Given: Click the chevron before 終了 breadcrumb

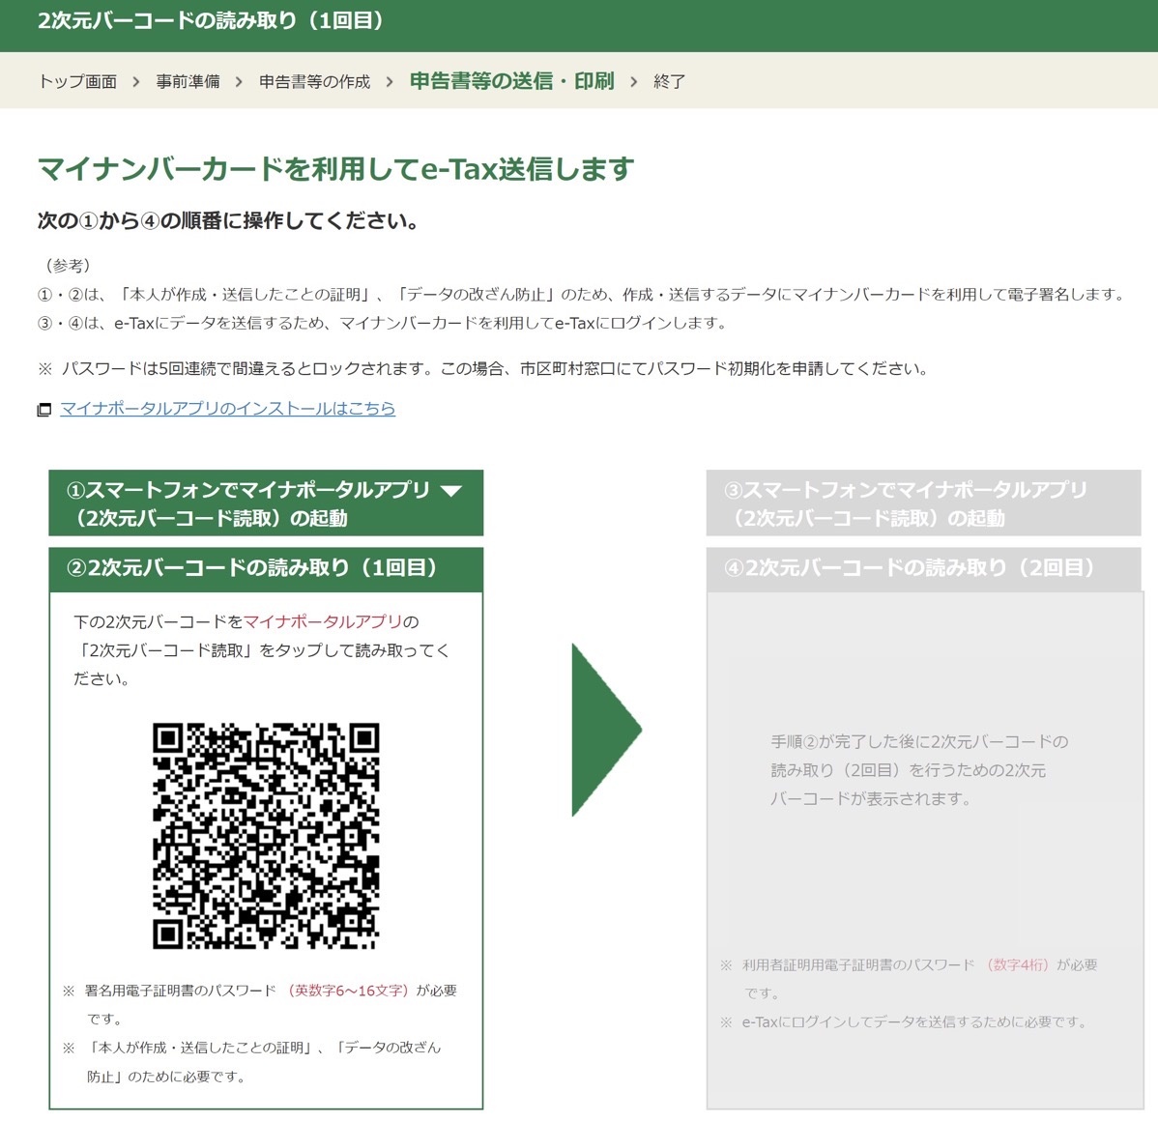Looking at the screenshot, I should coord(634,81).
